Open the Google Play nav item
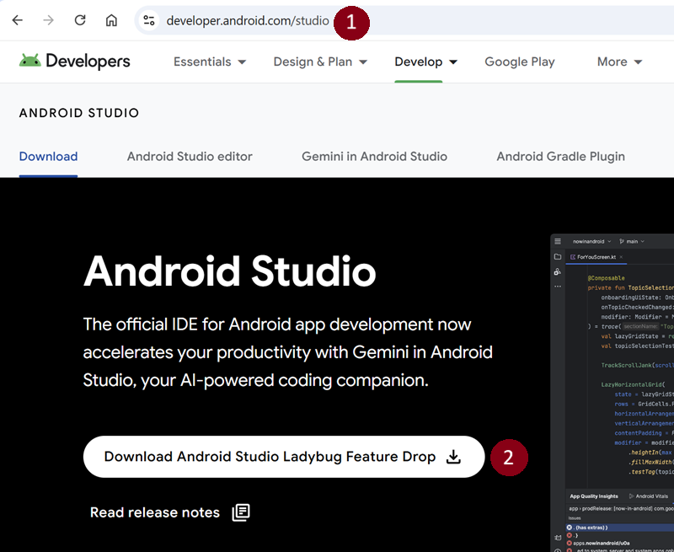Screen dimensions: 674x552 click(x=520, y=62)
